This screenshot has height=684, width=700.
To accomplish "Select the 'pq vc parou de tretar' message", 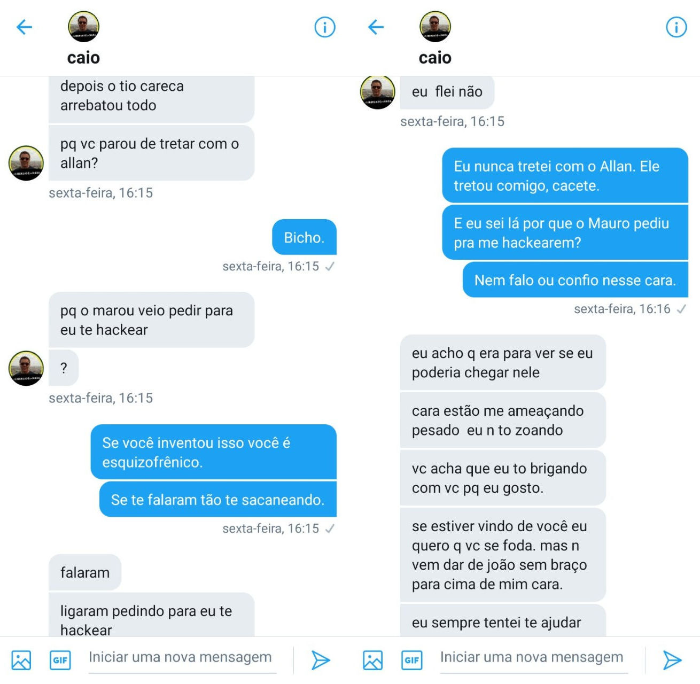I will pos(151,153).
